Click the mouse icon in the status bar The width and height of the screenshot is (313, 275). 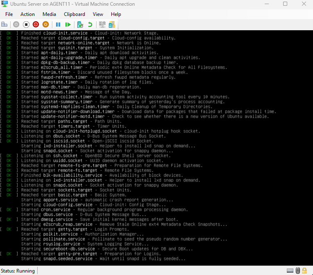pos(298,271)
